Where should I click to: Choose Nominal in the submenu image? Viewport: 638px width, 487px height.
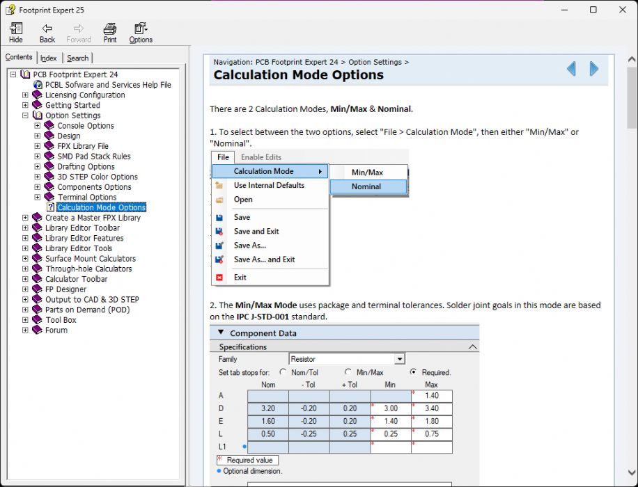coord(368,186)
